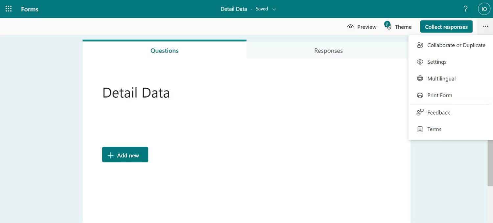Click Add new to create a question

coord(125,155)
